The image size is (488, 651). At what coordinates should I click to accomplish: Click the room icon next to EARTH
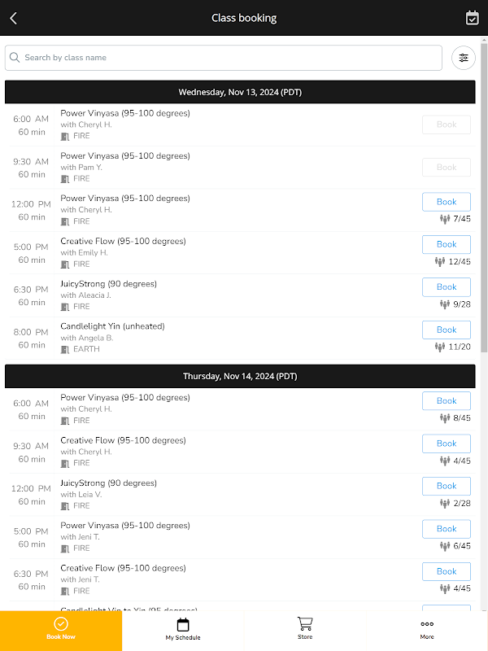pyautogui.click(x=65, y=349)
